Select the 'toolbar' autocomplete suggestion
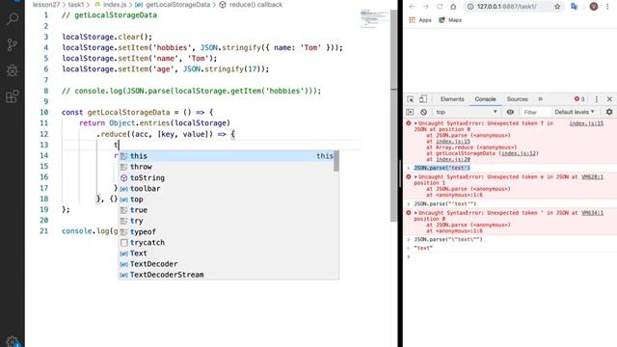This screenshot has height=347, width=617. 227,189
